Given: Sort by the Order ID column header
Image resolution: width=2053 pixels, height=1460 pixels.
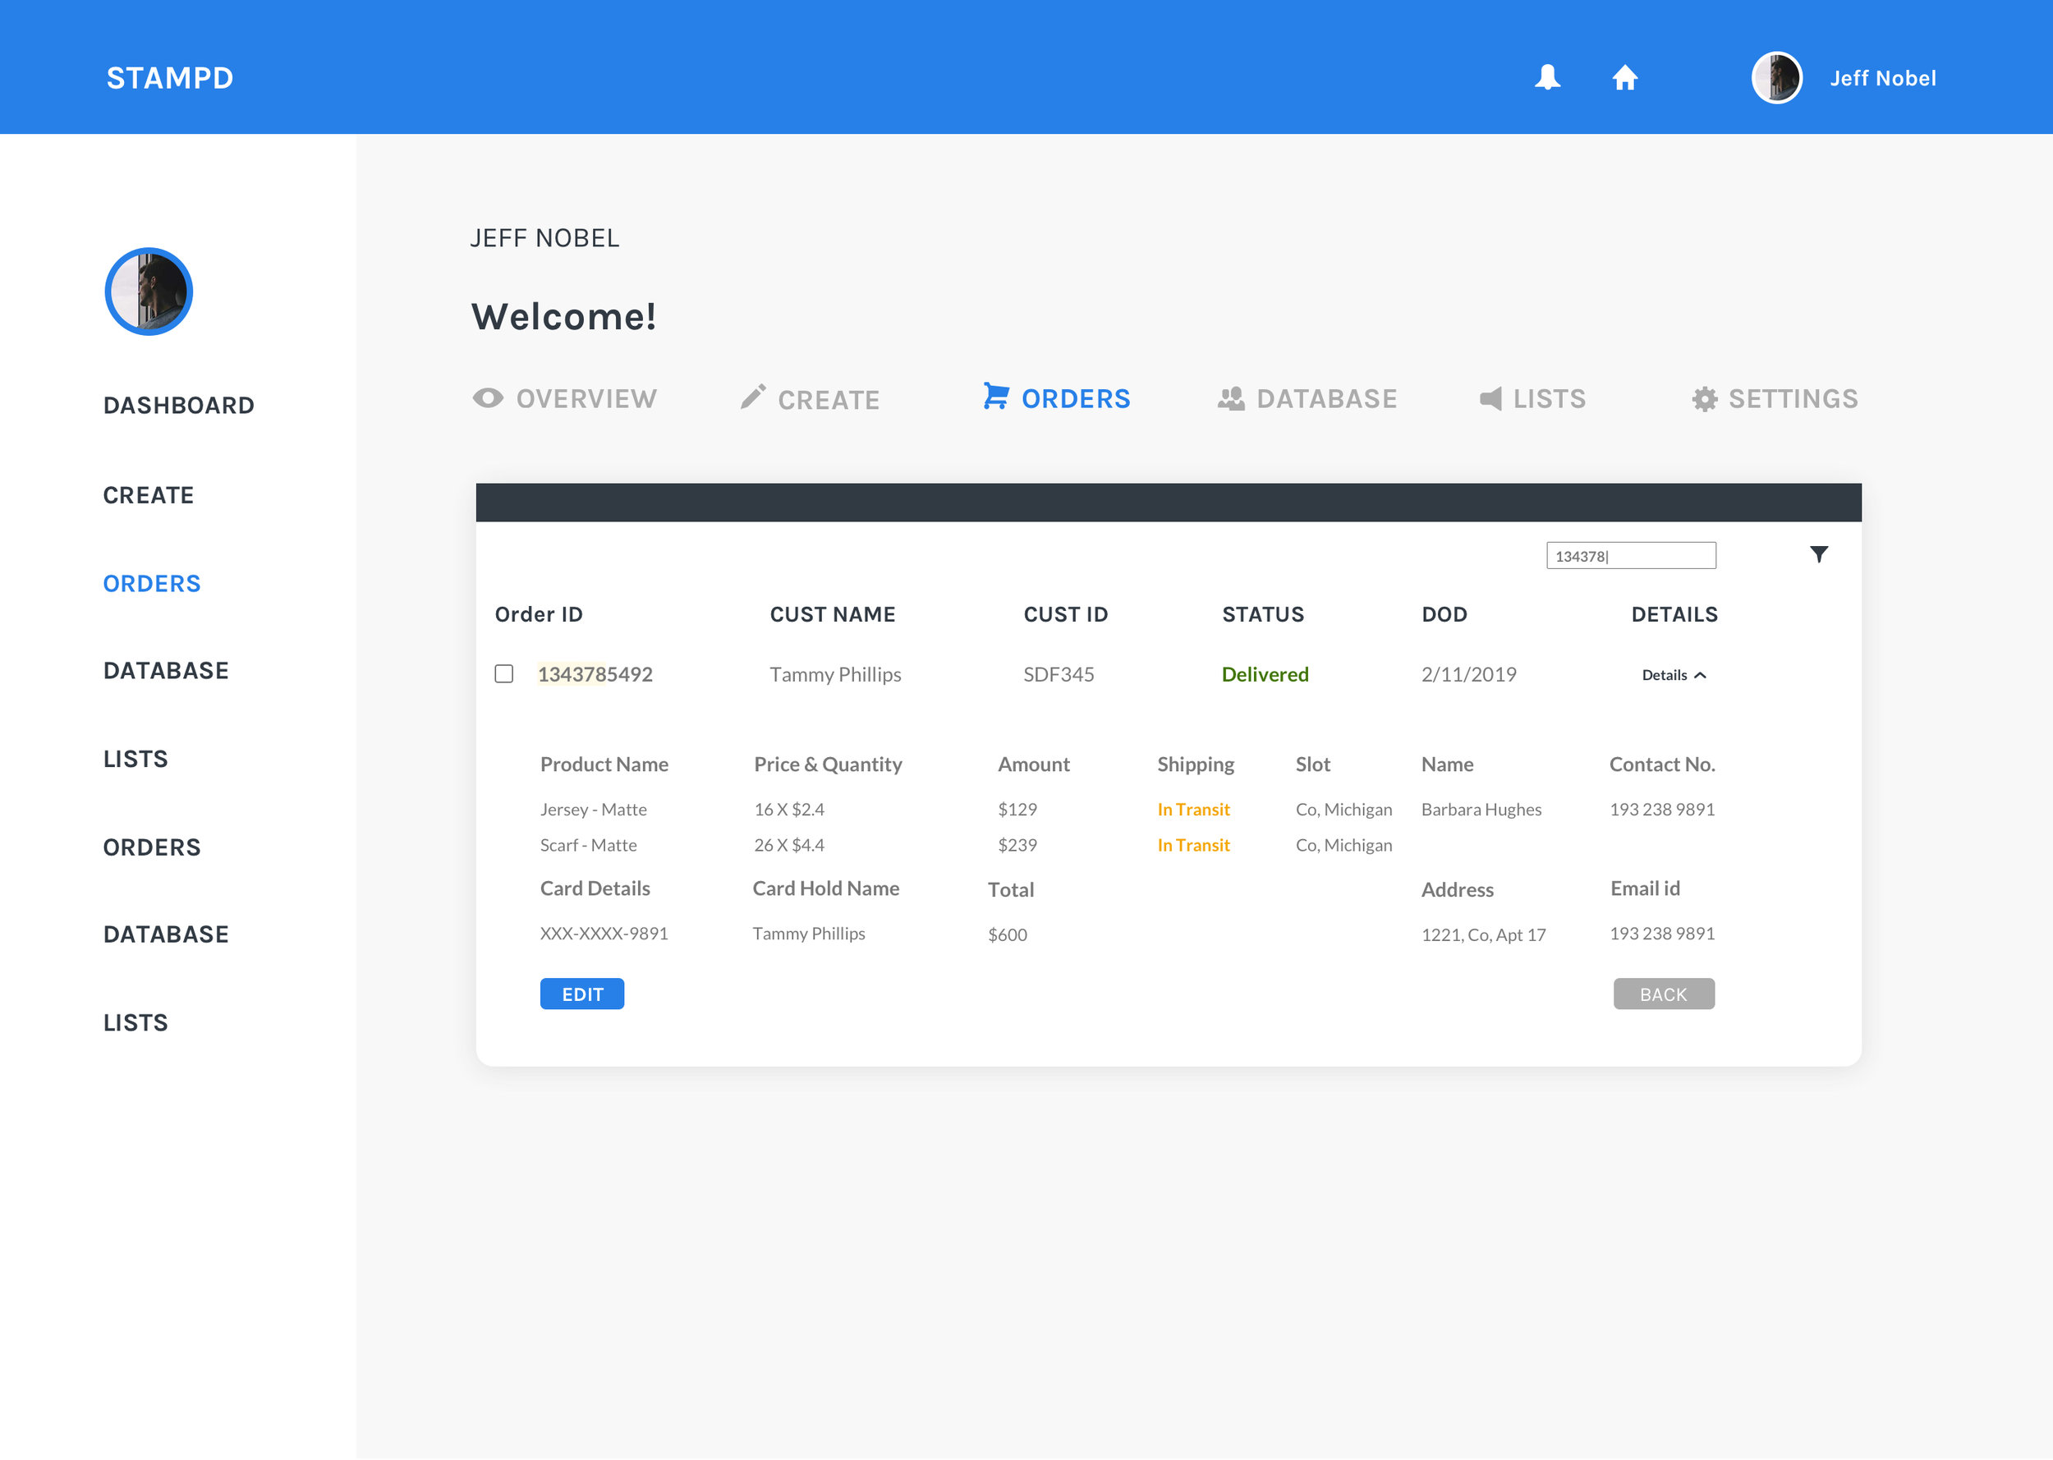Looking at the screenshot, I should coord(539,615).
